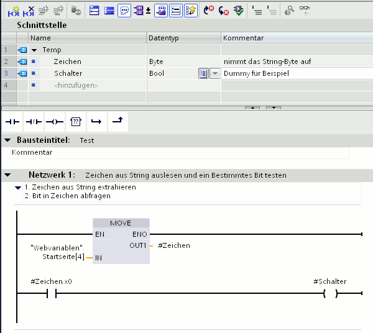
Task: Select the #Zeichen OUT1 operand
Action: (174, 245)
